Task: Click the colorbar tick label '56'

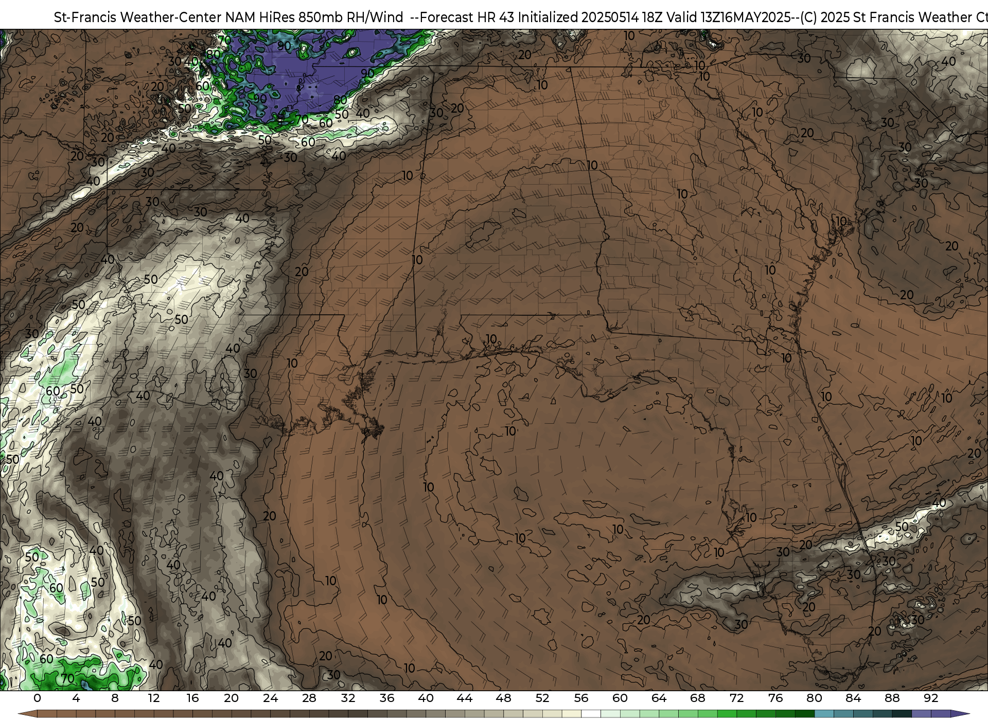Action: (581, 698)
